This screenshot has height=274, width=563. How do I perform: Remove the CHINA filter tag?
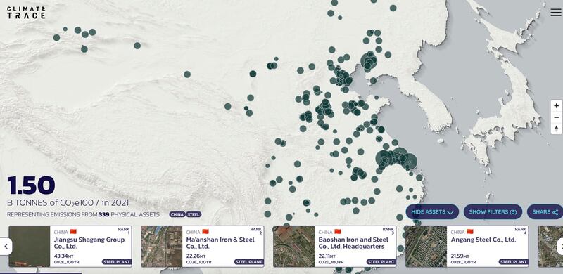click(x=177, y=214)
